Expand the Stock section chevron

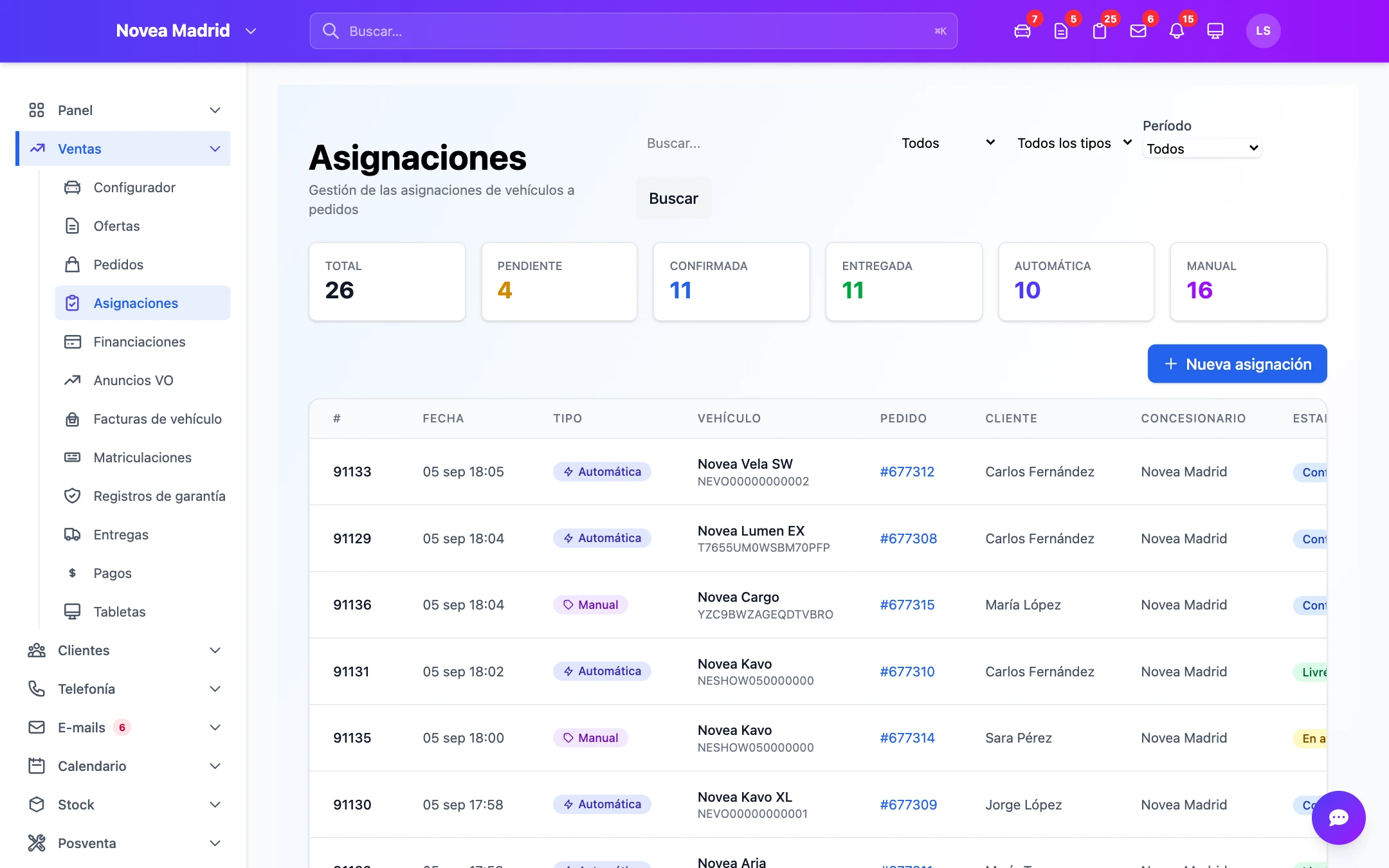coord(215,804)
